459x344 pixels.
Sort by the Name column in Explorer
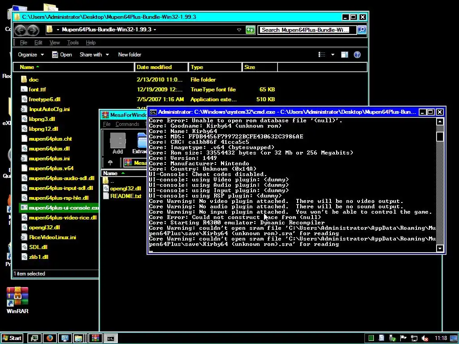(x=74, y=67)
